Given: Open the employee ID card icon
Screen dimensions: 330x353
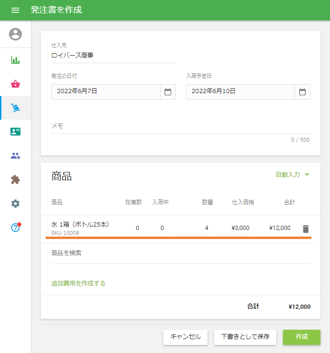Looking at the screenshot, I should click(x=15, y=132).
